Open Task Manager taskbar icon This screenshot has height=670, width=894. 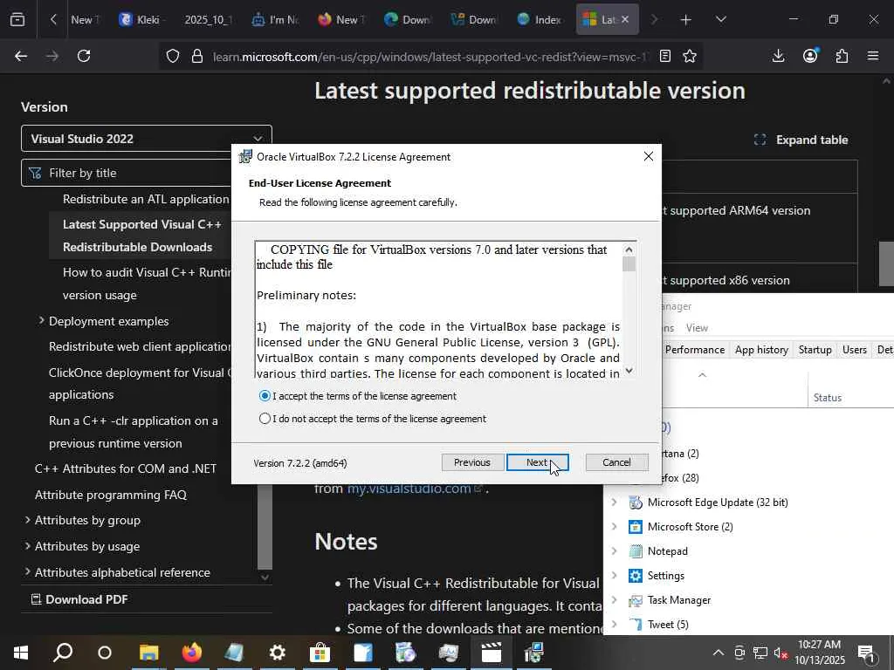point(448,653)
